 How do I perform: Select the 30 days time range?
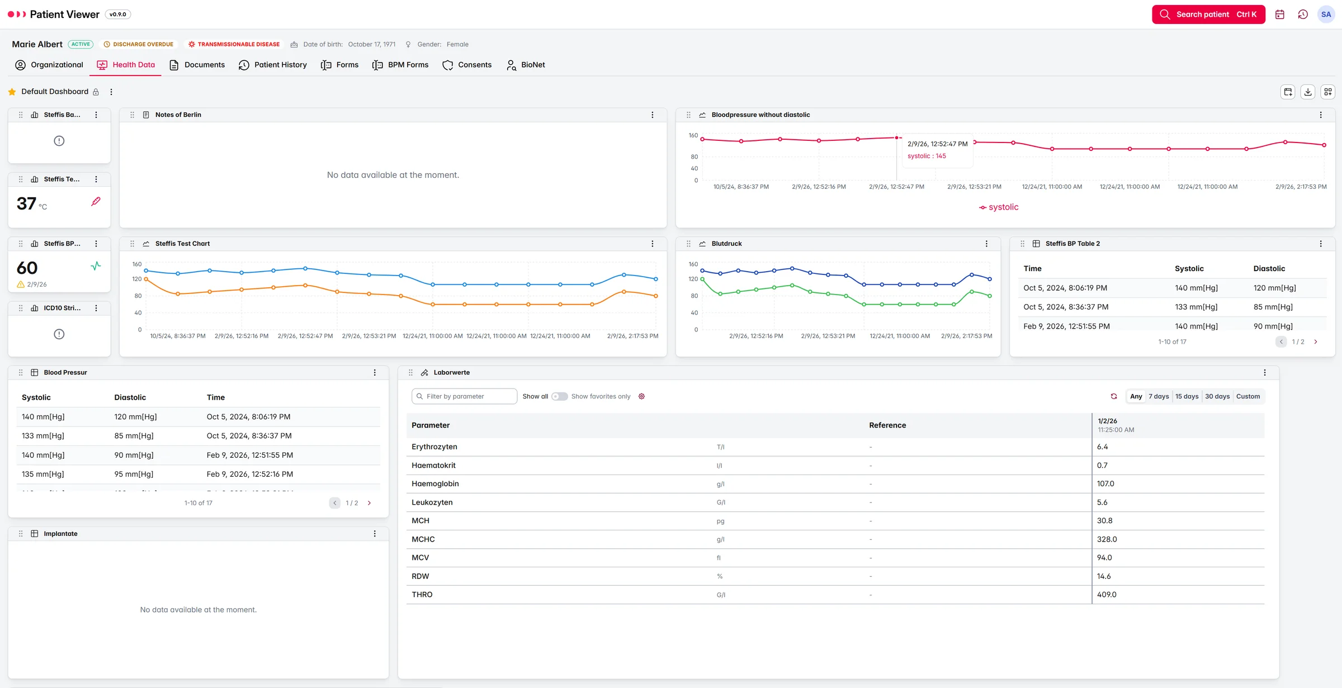[1217, 396]
